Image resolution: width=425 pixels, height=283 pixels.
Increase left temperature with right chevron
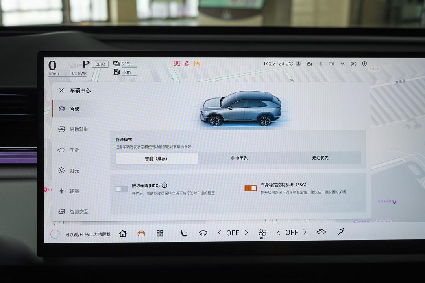click(246, 232)
